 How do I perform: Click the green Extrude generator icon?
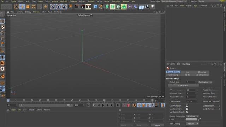pyautogui.click(x=112, y=7)
